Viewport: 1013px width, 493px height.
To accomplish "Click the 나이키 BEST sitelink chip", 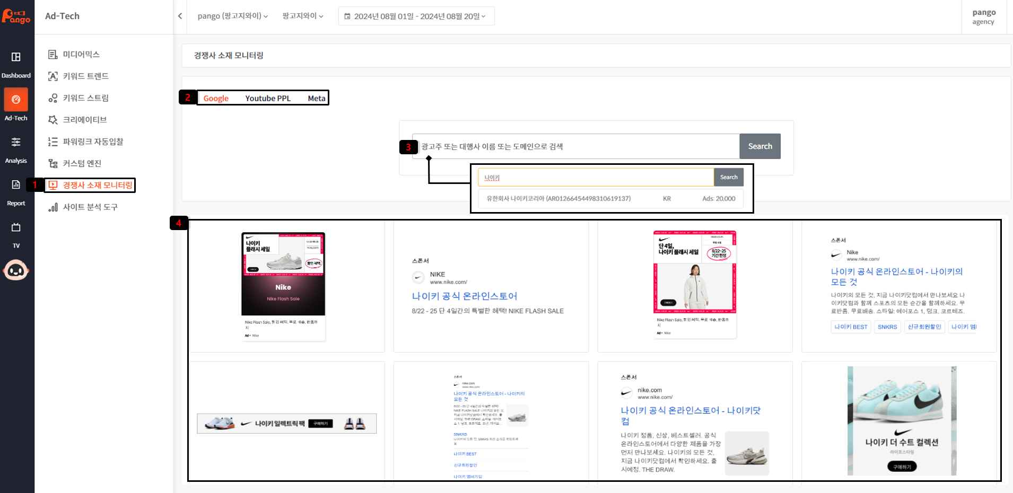I will (x=851, y=327).
